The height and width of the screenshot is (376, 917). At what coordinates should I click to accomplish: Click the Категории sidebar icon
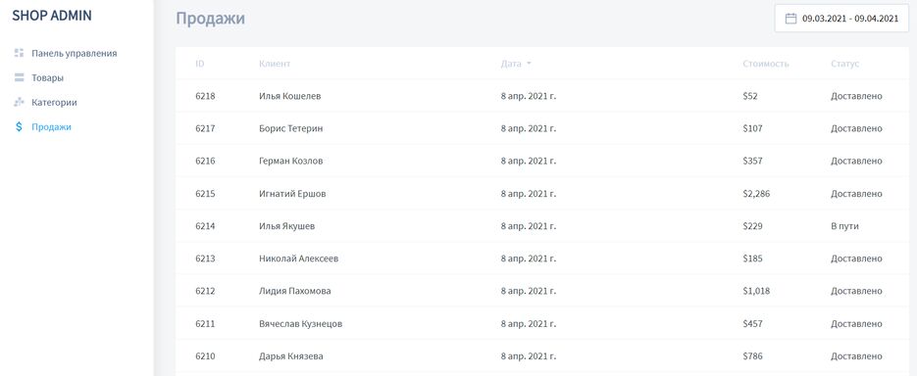click(19, 102)
